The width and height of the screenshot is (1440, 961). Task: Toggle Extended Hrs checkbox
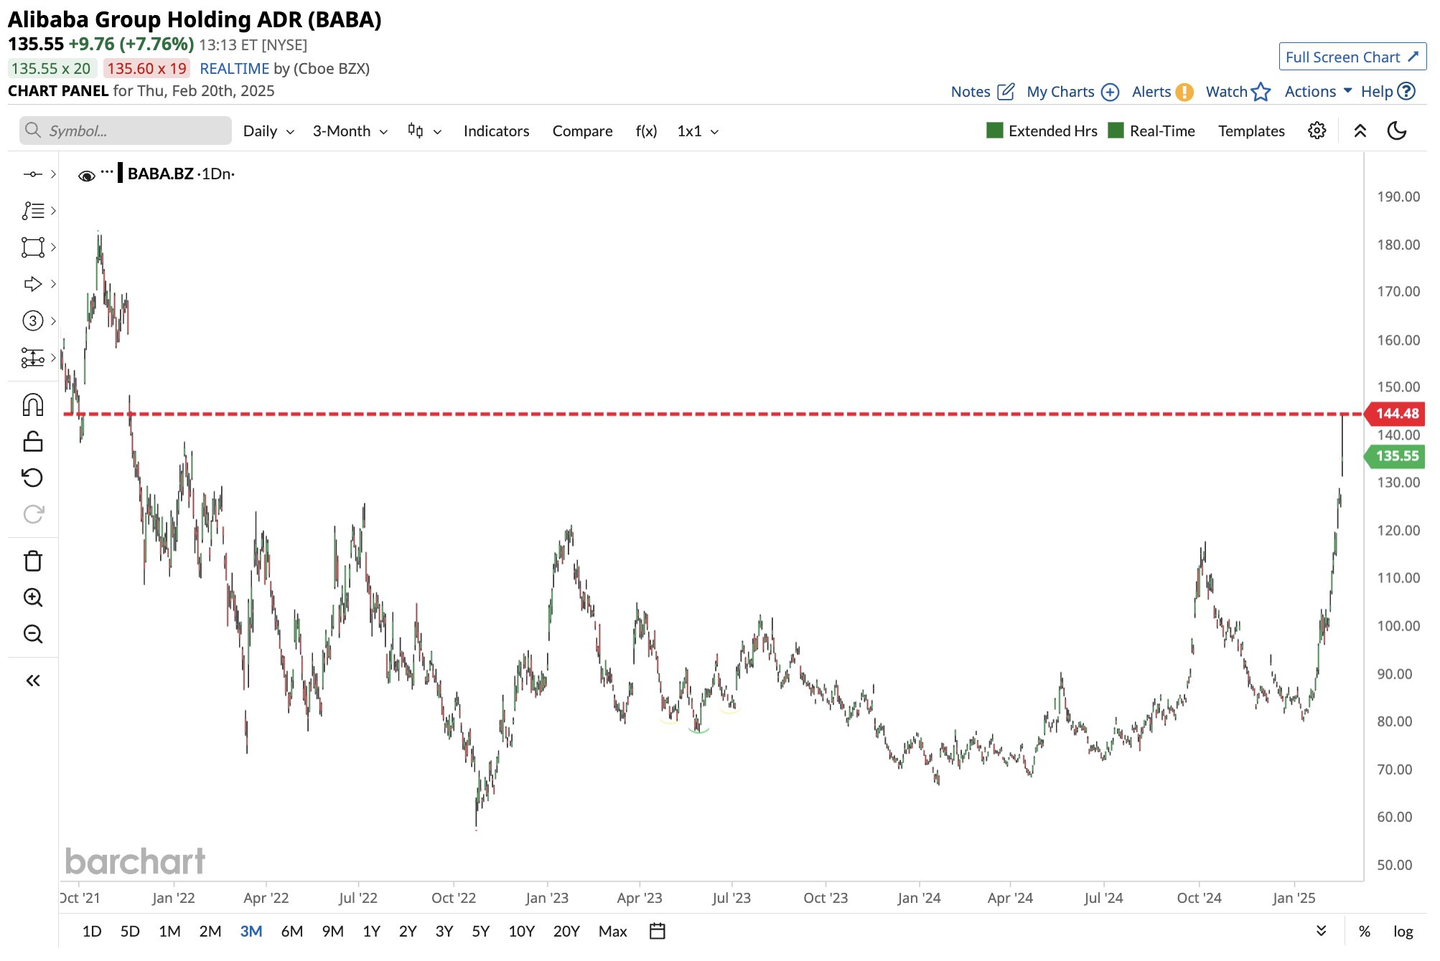994,131
